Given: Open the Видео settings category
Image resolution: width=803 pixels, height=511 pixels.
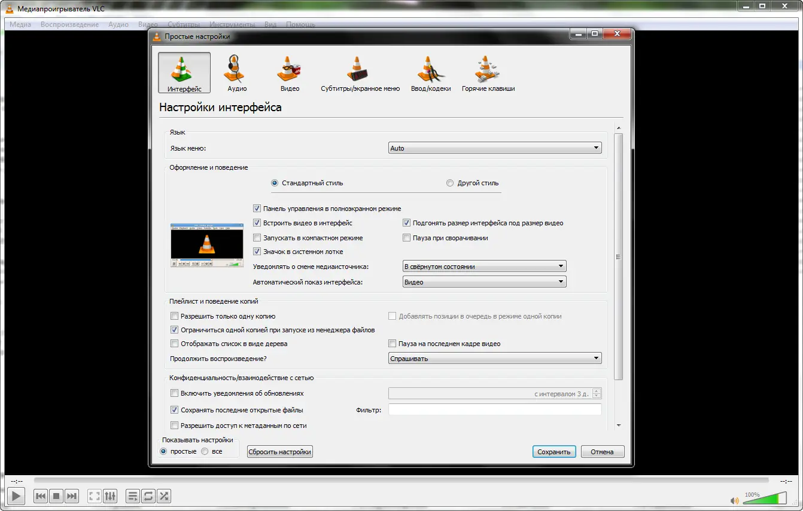Looking at the screenshot, I should tap(289, 73).
